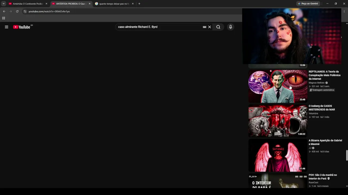
Task: Open the 'O INTERIOR DO PARÁ' thumbnail
Action: tap(278, 181)
